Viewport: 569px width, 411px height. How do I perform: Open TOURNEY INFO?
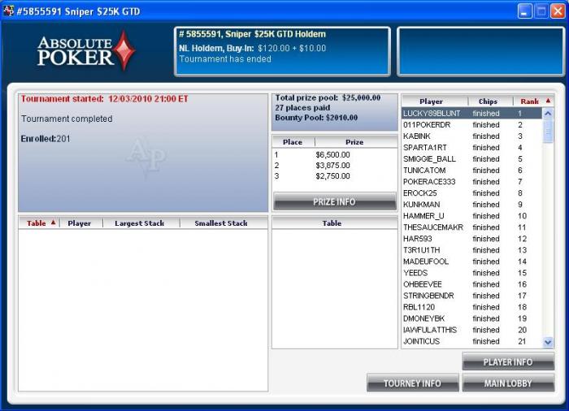pos(413,383)
